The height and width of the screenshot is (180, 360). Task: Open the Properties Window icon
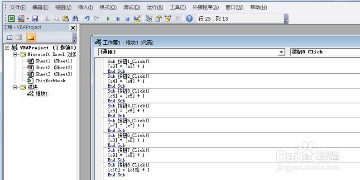tap(158, 19)
